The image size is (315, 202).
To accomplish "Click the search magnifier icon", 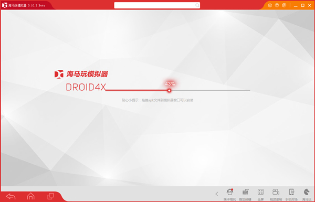I will tap(197, 5).
